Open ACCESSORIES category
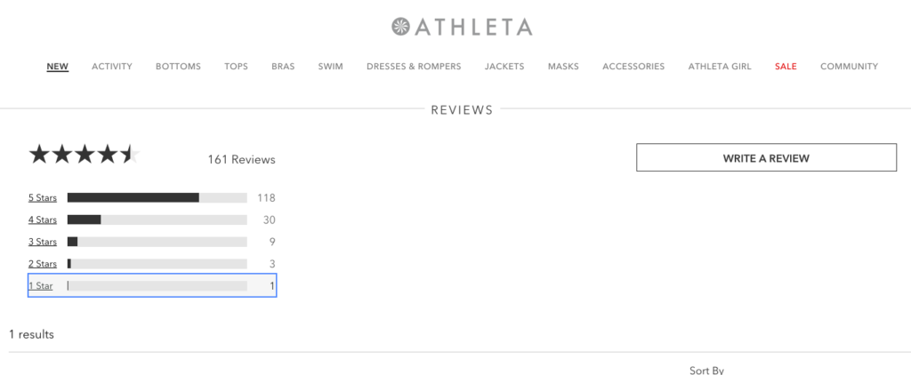This screenshot has width=911, height=375. pyautogui.click(x=633, y=67)
